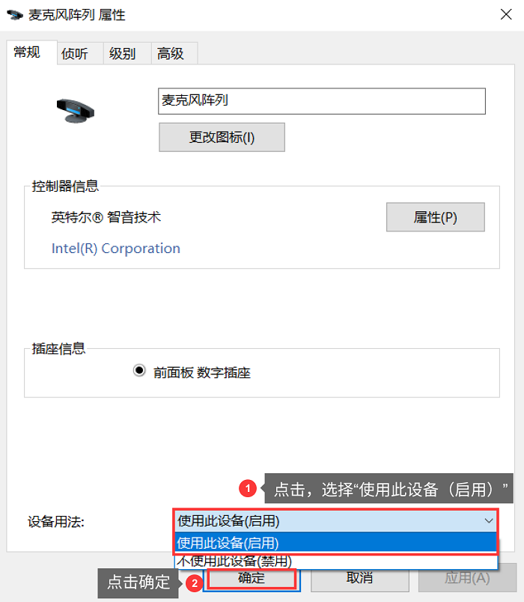Click the annotation labeled 点击确定

point(138,583)
